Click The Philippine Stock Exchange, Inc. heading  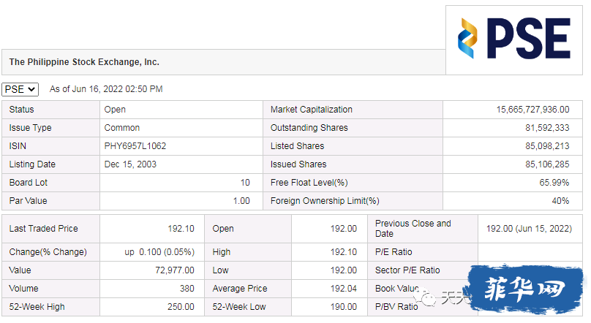[x=84, y=62]
